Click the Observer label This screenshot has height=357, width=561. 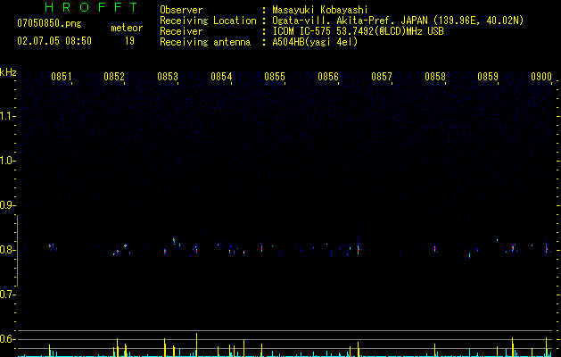click(181, 10)
